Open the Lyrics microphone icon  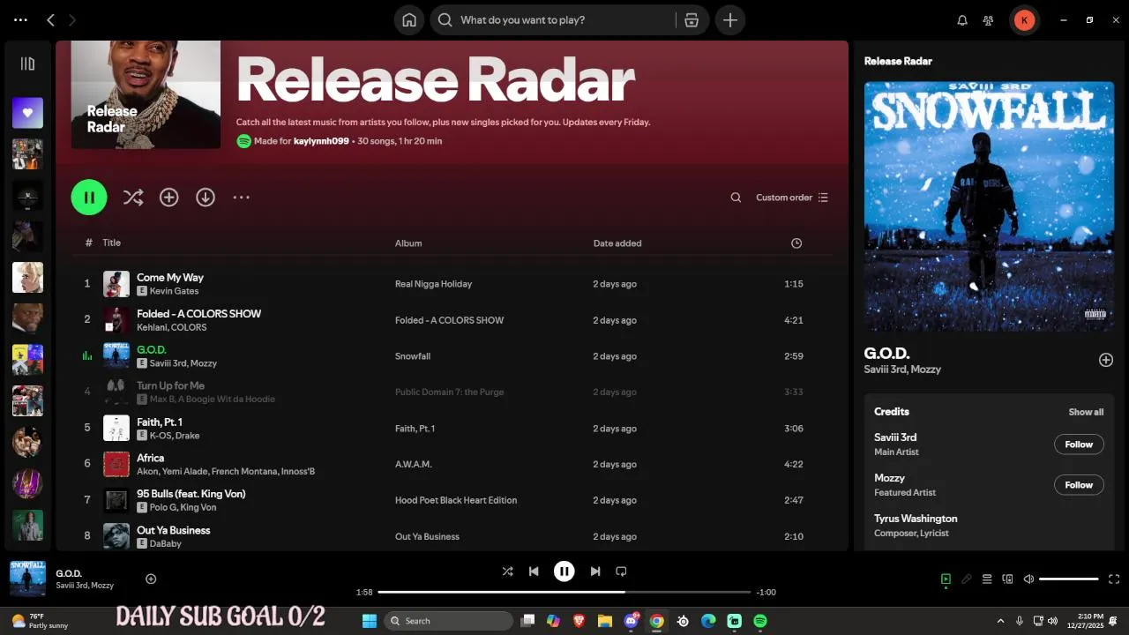click(967, 579)
